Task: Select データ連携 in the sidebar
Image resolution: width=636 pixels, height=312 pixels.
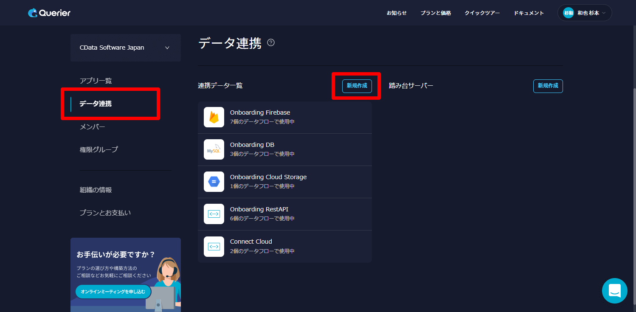Action: pos(96,104)
